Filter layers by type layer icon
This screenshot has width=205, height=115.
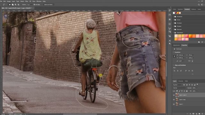(x=189, y=85)
